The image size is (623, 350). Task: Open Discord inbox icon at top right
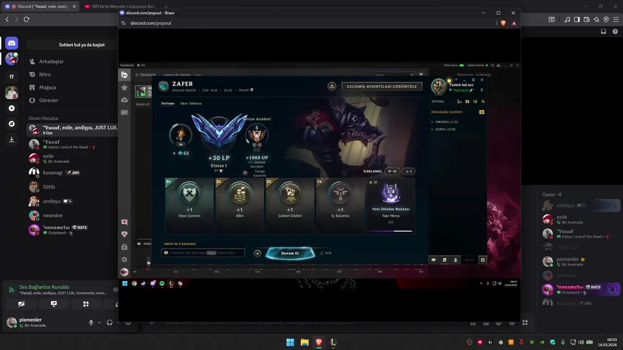tap(604, 32)
